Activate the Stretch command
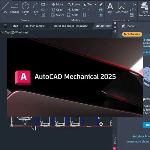 [58, 15]
